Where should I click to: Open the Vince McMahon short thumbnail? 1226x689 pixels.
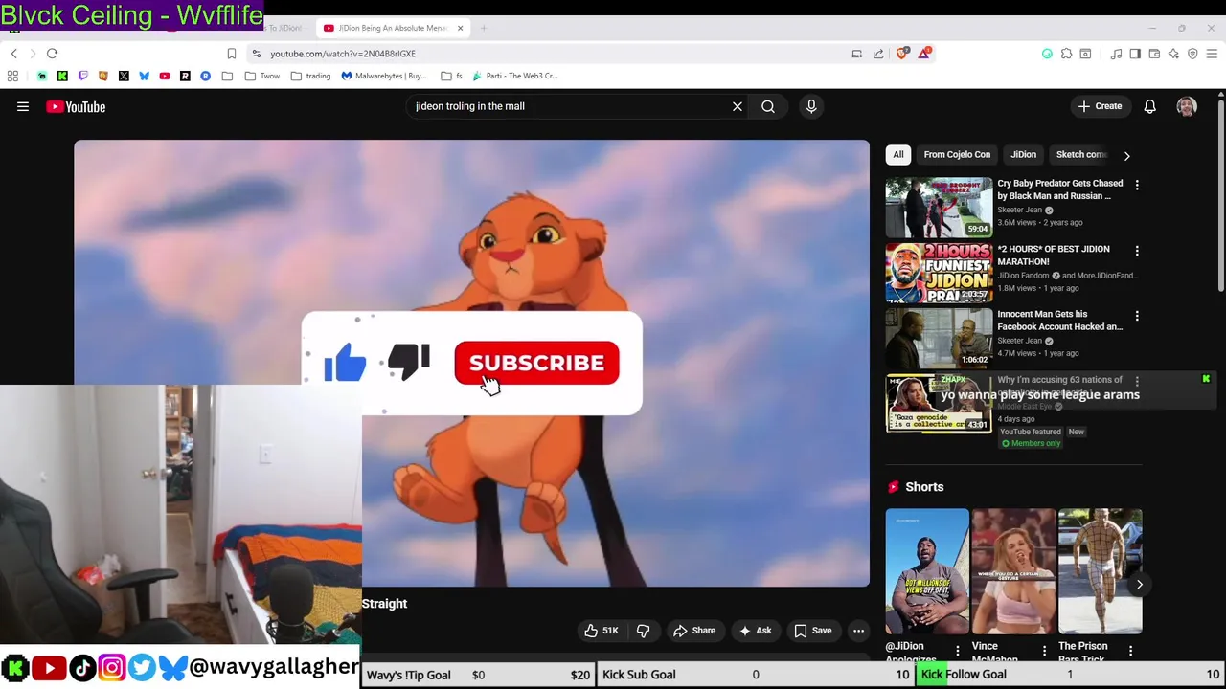[x=1013, y=571]
